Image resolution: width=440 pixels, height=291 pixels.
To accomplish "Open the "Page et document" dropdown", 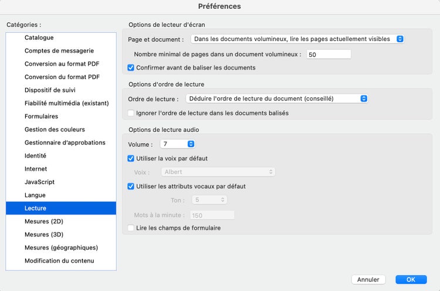I will [297, 39].
